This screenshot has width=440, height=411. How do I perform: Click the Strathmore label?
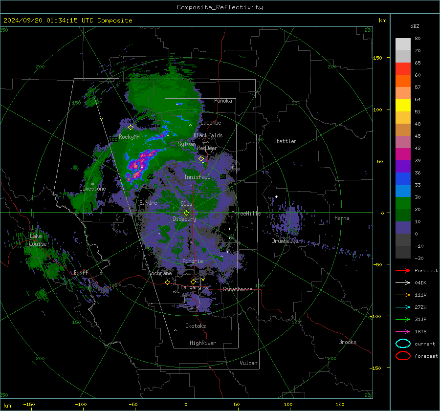[x=238, y=289]
